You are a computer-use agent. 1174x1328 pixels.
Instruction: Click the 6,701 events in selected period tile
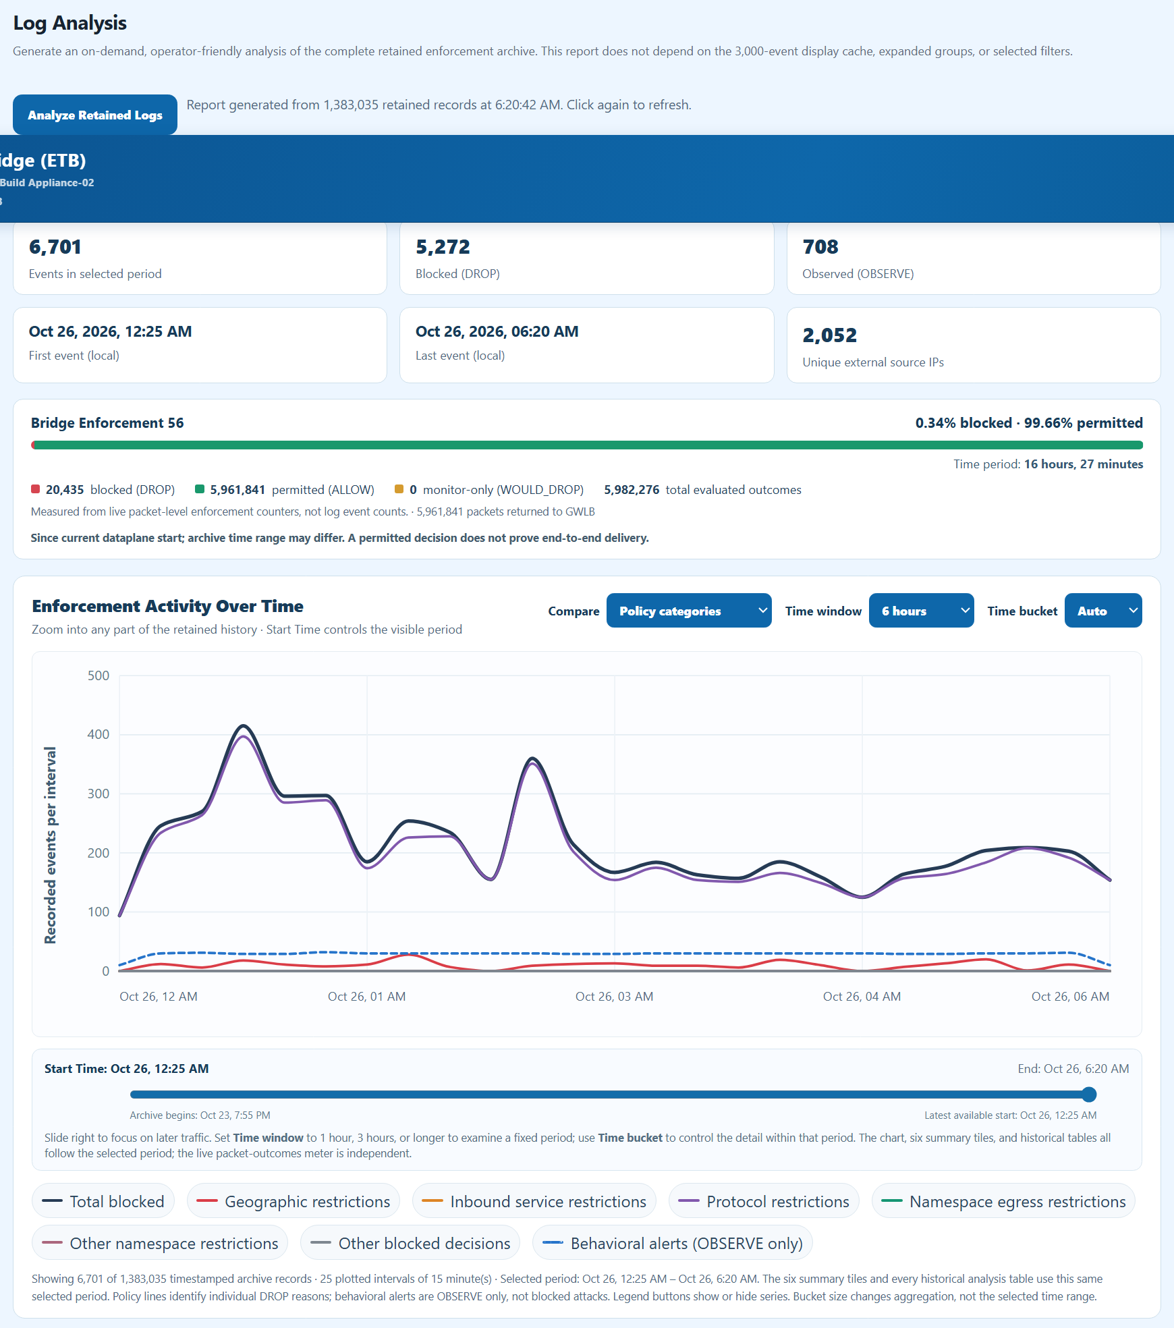coord(200,258)
